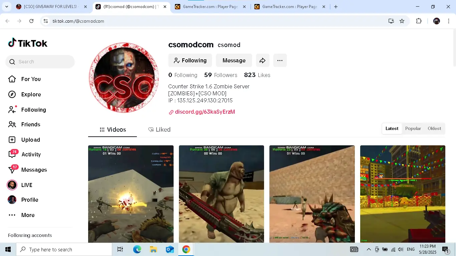
Task: Switch to the first GameTracker.com tab
Action: coord(210,7)
